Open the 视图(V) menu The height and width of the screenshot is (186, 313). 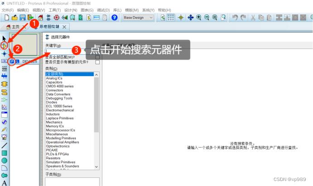click(39, 10)
